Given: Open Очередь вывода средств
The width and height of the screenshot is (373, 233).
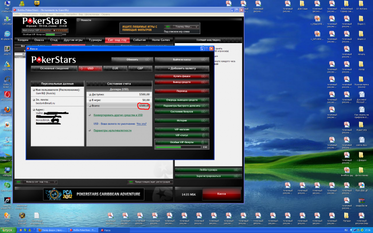Looking at the screenshot, I should click(182, 100).
